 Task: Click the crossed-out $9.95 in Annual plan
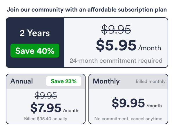pyautogui.click(x=46, y=95)
